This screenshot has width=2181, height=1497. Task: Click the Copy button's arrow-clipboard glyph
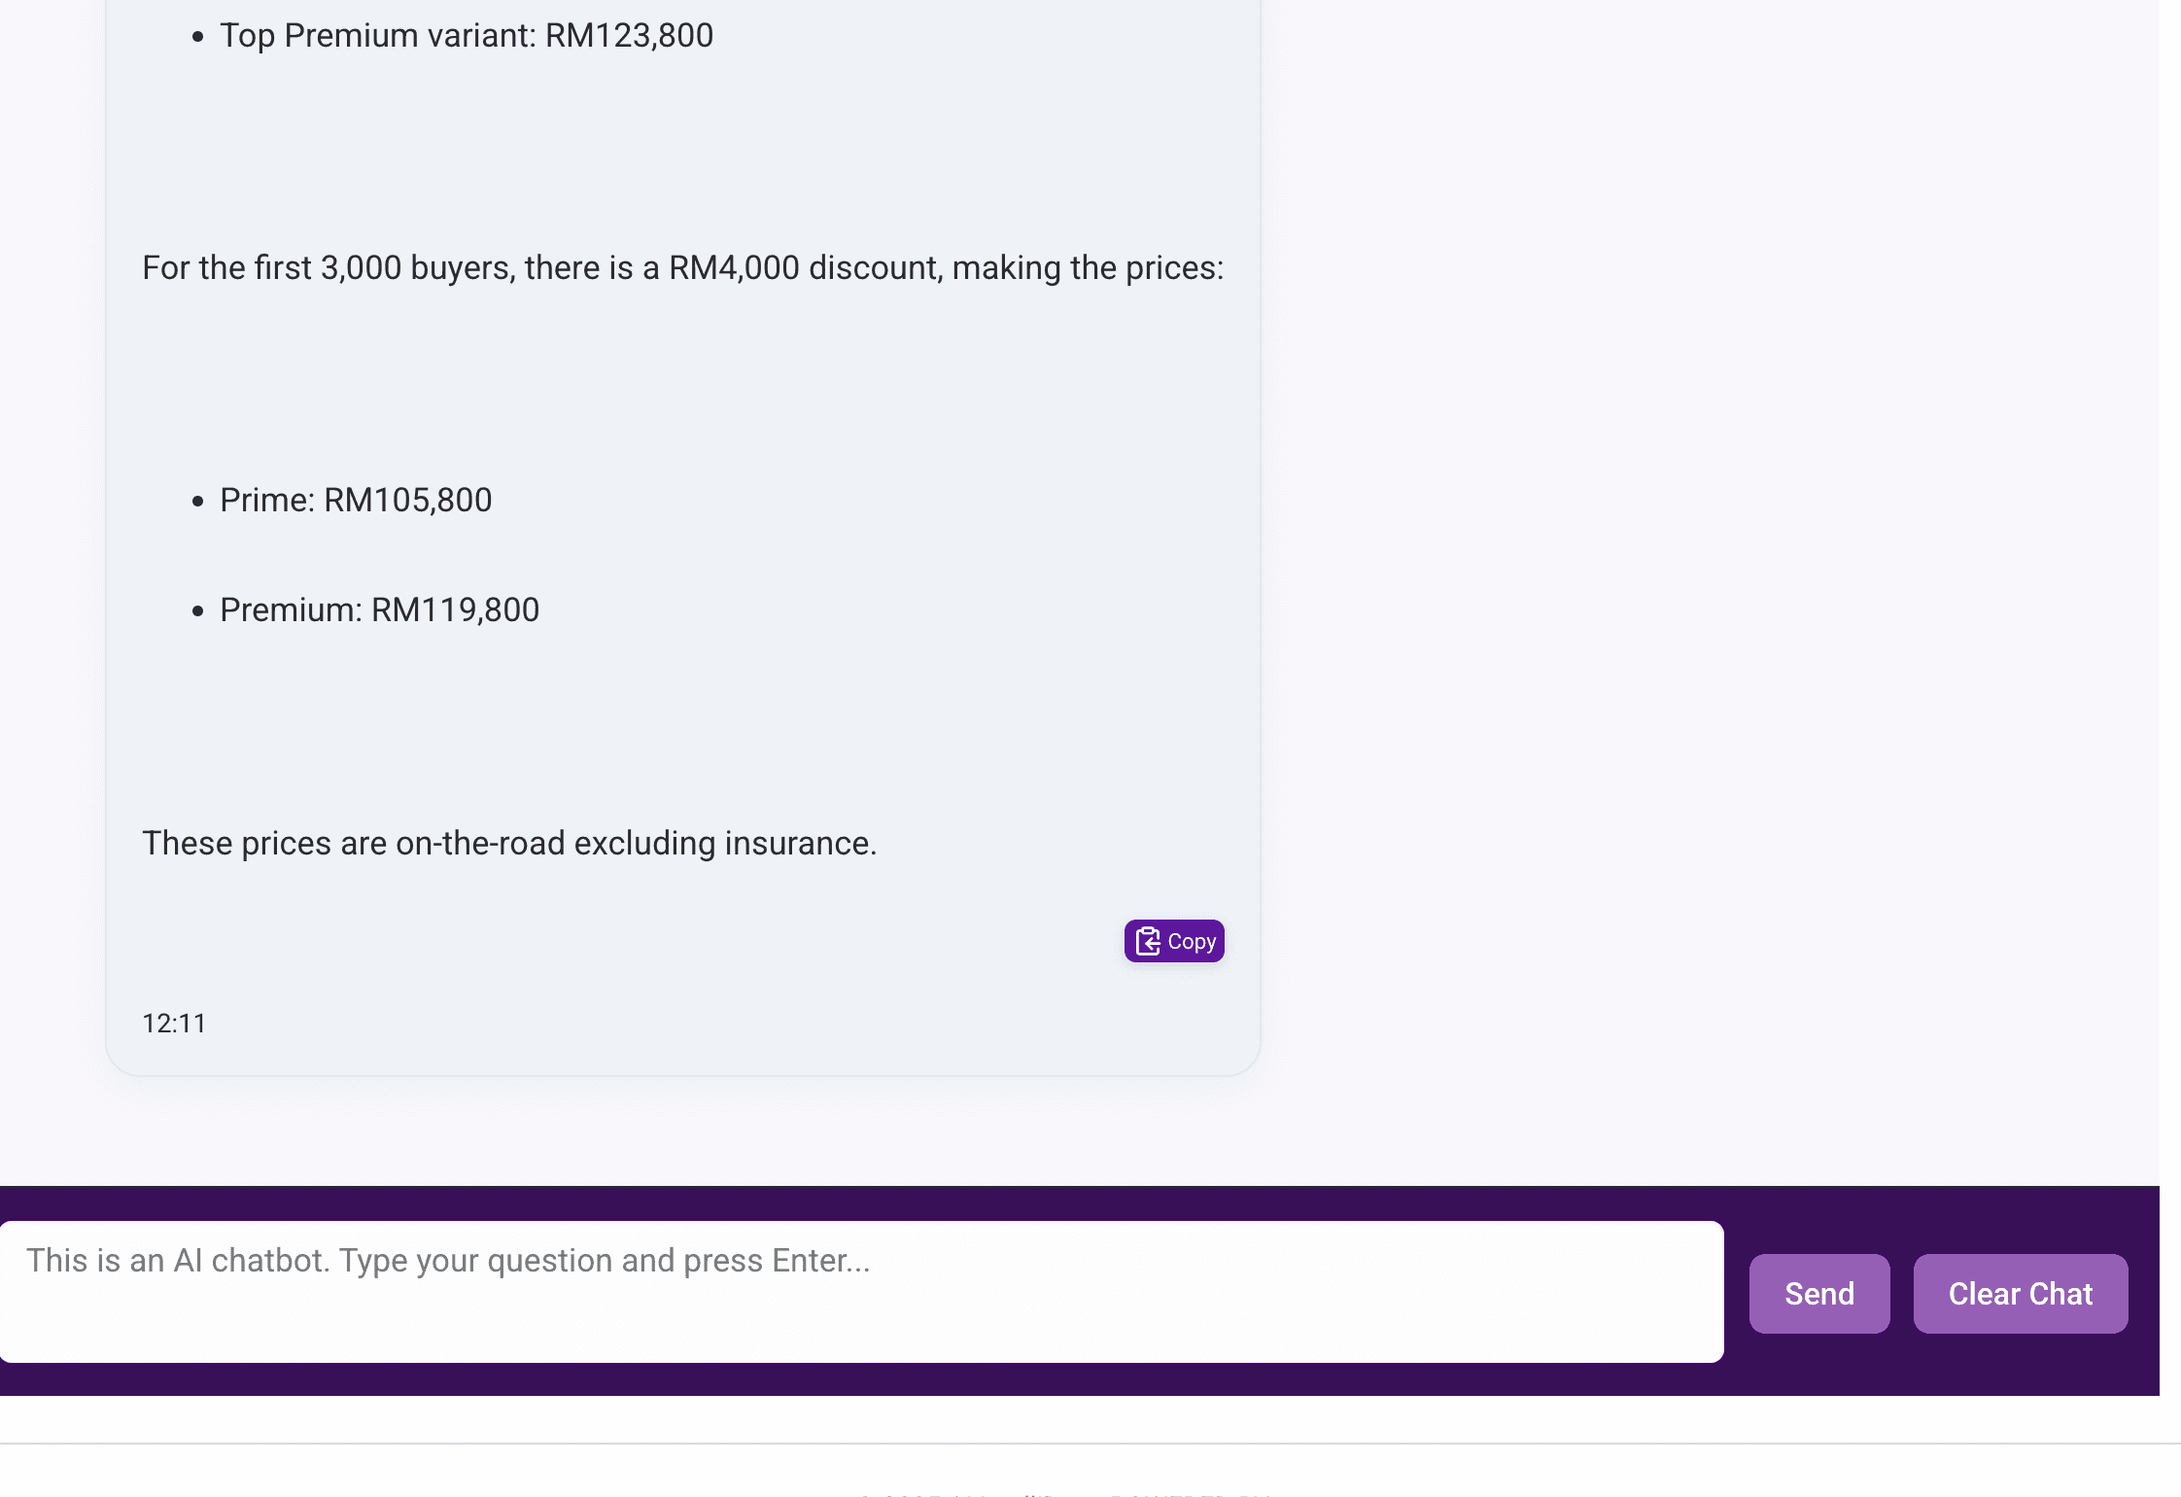pyautogui.click(x=1148, y=940)
